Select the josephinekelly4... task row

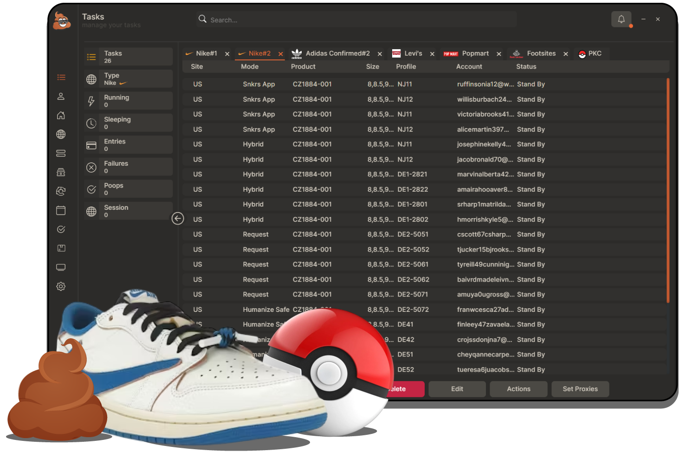(x=424, y=144)
